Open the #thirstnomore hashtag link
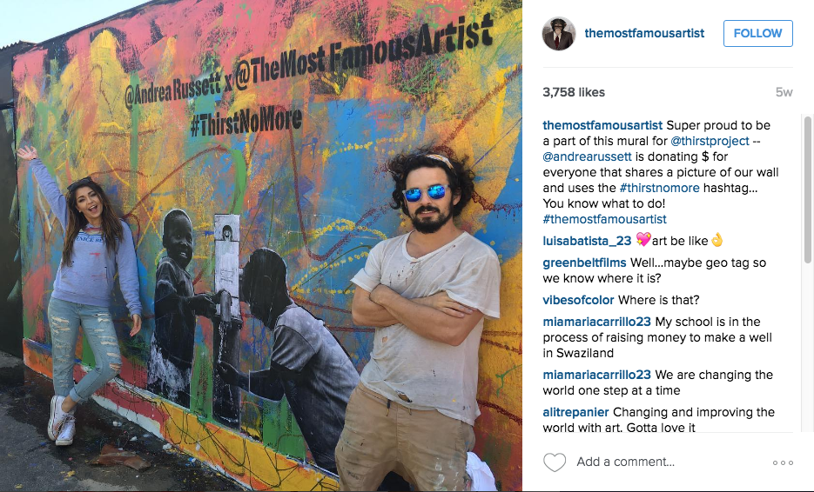The width and height of the screenshot is (814, 492). click(659, 188)
